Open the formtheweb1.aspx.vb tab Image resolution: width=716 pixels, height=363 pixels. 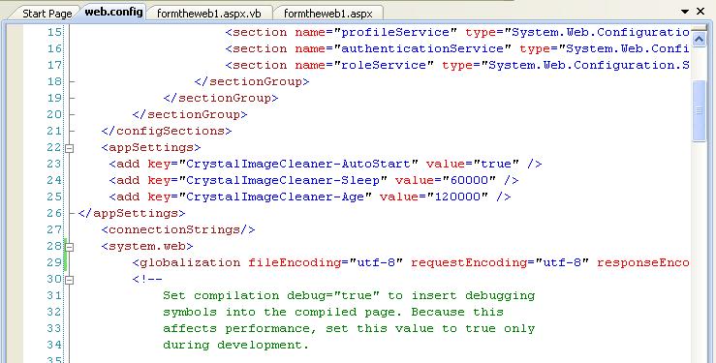pyautogui.click(x=209, y=14)
